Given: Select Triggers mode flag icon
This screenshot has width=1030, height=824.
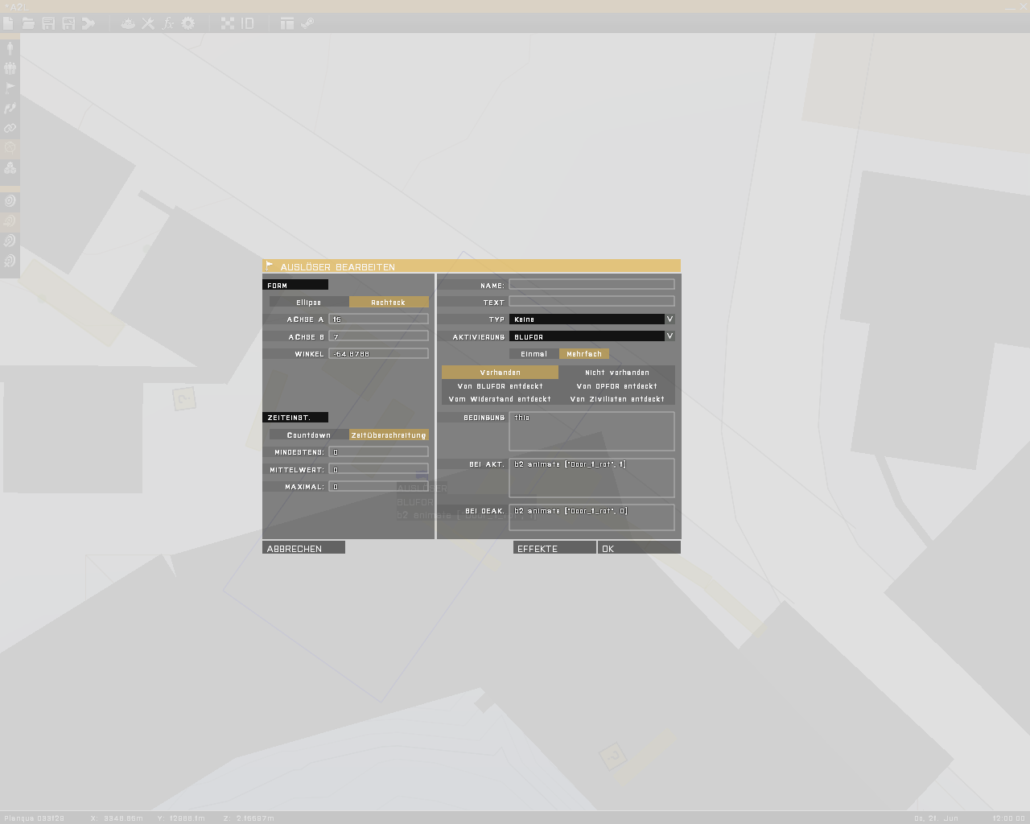Looking at the screenshot, I should [x=10, y=89].
